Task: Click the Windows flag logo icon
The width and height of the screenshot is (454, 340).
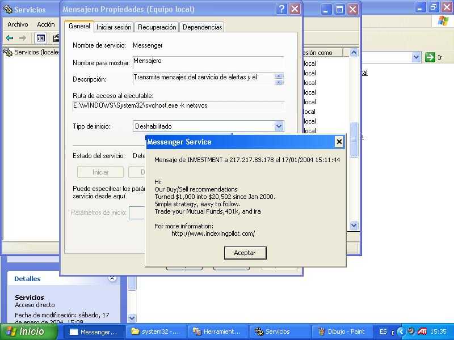Action: pyautogui.click(x=443, y=21)
